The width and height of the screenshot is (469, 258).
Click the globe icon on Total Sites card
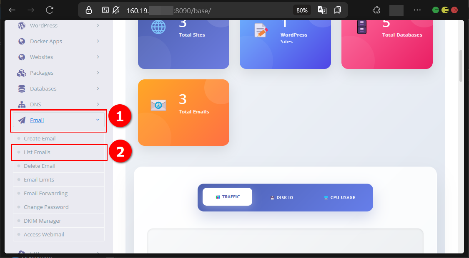158,27
